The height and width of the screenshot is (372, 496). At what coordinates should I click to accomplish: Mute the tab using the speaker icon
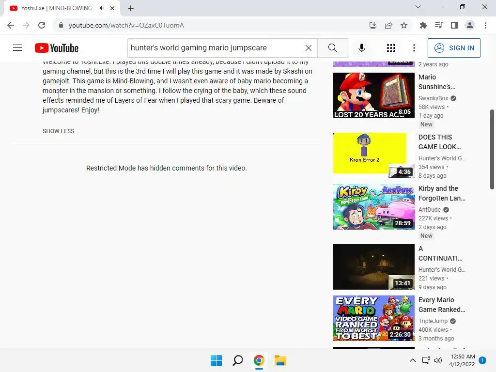coord(102,8)
